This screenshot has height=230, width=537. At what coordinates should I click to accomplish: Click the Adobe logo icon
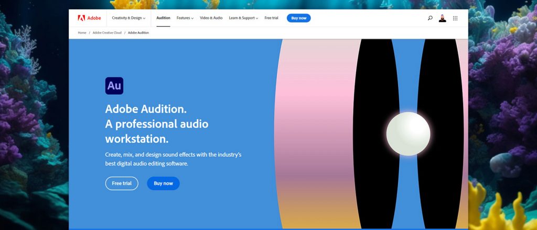coord(81,18)
